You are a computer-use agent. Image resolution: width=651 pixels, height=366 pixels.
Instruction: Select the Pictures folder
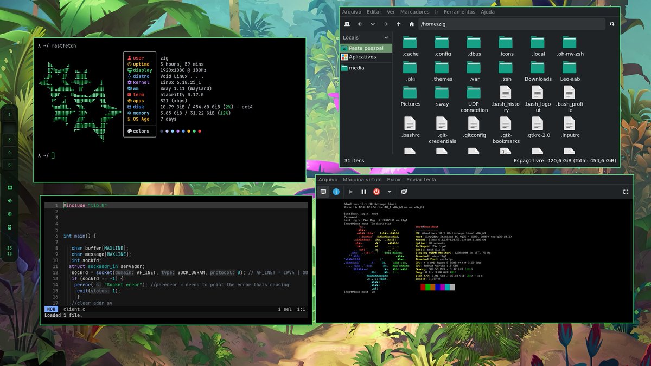click(x=410, y=96)
